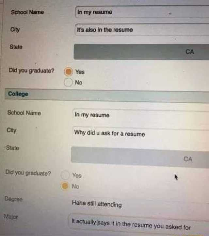The width and height of the screenshot is (209, 236).
Task: Focus the City field saying 'It's also in the resume'
Action: (x=142, y=29)
